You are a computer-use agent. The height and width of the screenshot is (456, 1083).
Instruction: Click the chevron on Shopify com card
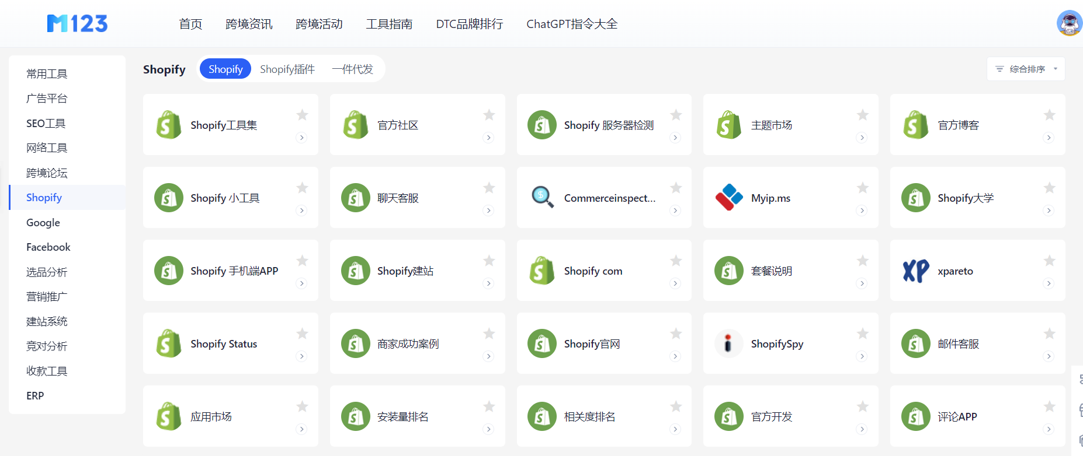pyautogui.click(x=675, y=283)
